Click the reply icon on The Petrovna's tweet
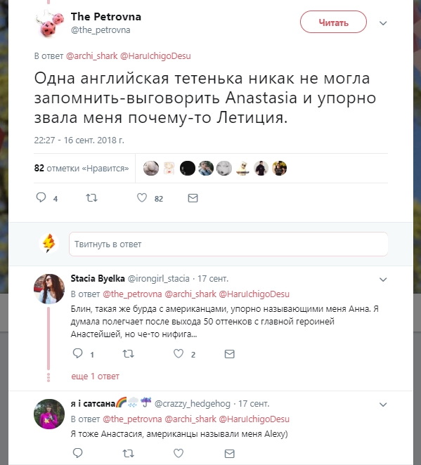421x465 pixels. click(x=41, y=197)
